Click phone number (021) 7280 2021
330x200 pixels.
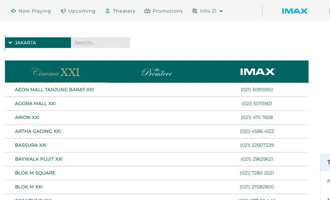(x=257, y=173)
